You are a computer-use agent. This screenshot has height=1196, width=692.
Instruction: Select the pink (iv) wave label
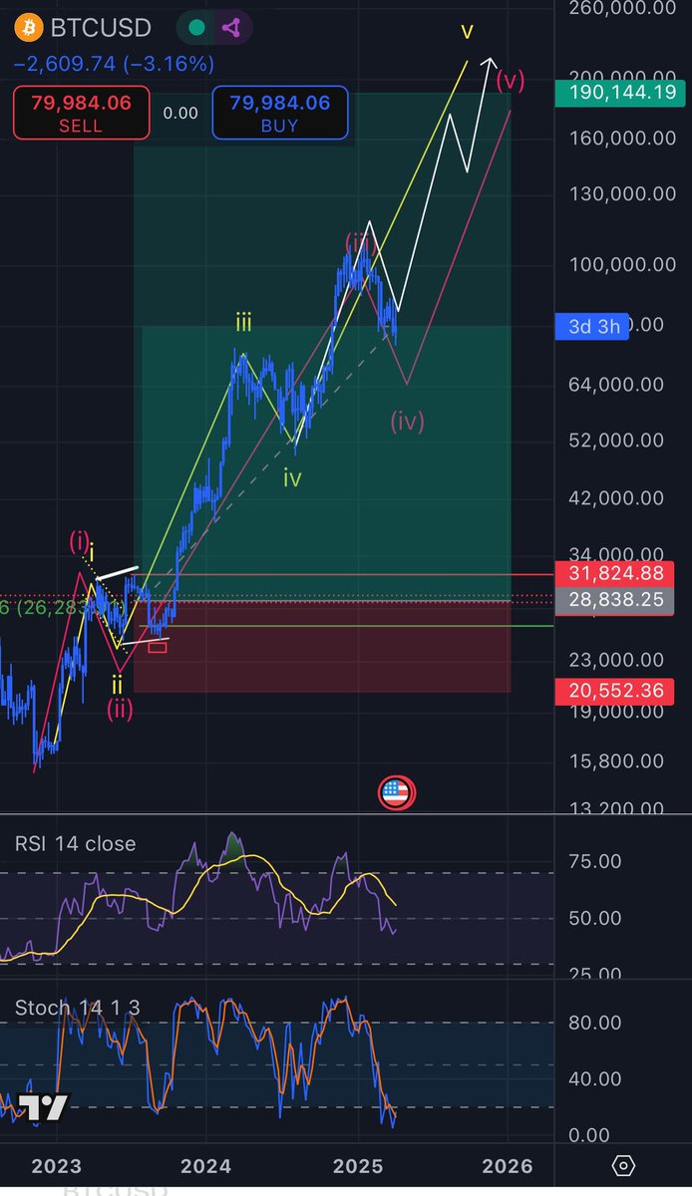click(x=407, y=421)
